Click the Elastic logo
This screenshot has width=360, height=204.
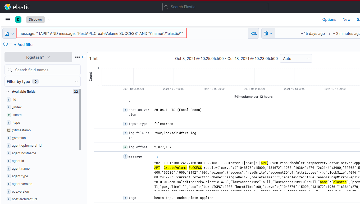point(17,7)
